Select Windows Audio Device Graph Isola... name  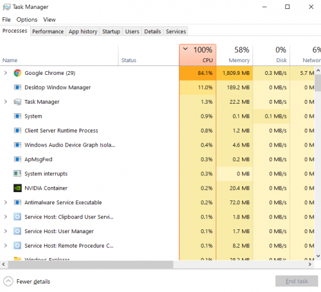[x=70, y=145]
